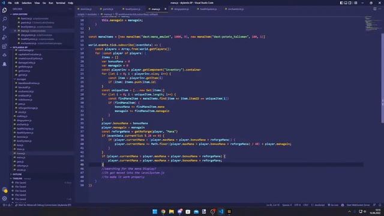Click the scripts breadcrumb segment

point(81,14)
